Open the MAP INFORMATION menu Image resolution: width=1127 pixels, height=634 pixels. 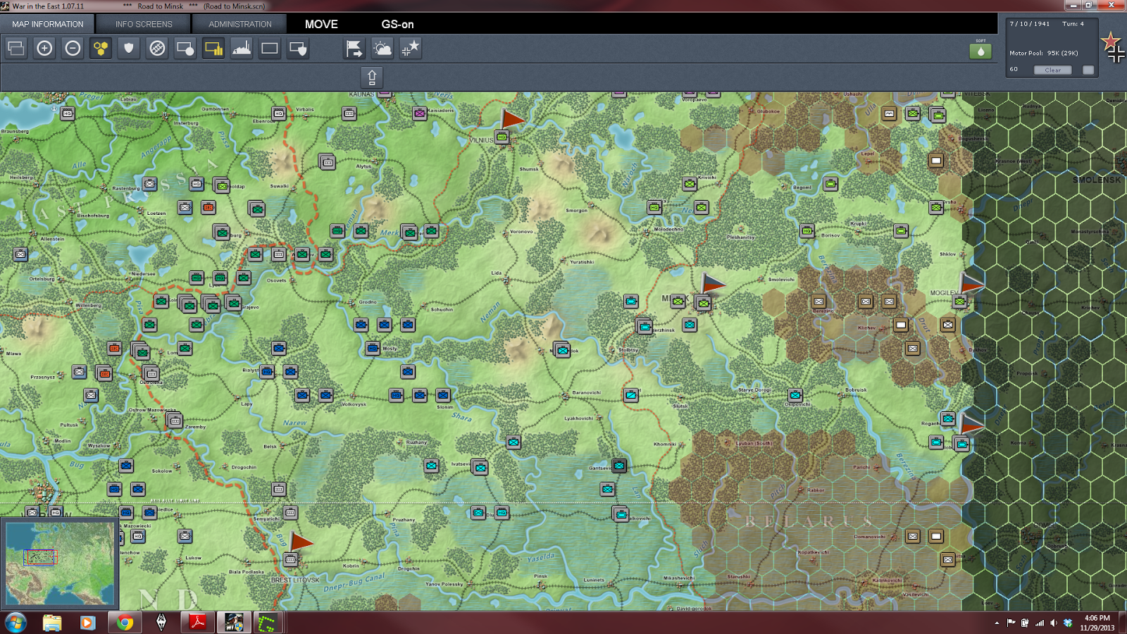point(46,23)
